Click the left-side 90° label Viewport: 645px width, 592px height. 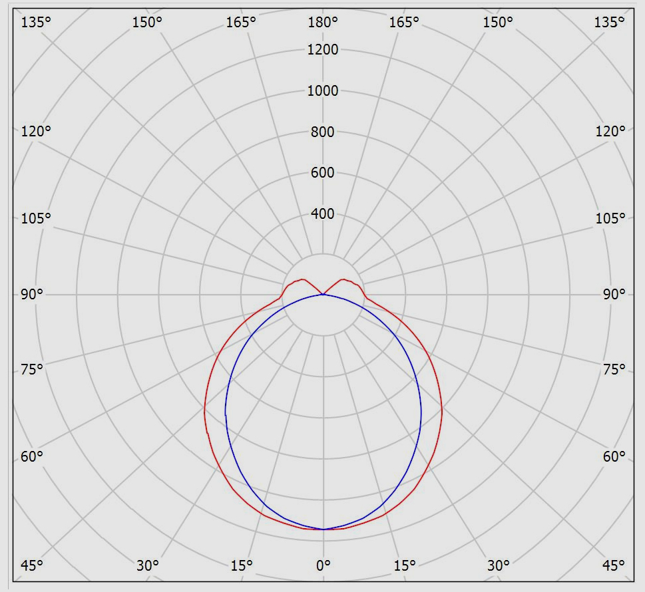[x=32, y=294]
